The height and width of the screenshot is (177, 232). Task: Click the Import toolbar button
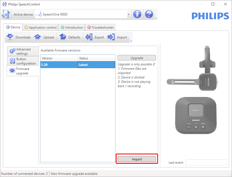(x=117, y=37)
